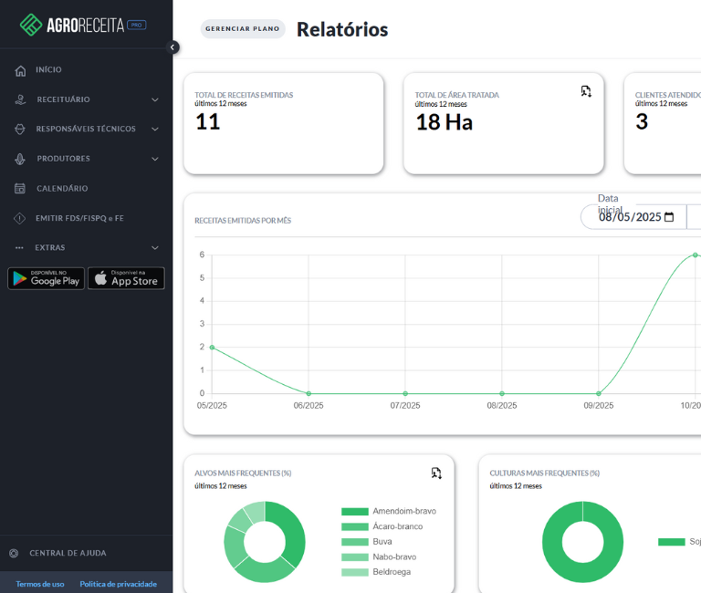Collapse the sidebar with the arrow button
The image size is (701, 593).
pos(173,47)
